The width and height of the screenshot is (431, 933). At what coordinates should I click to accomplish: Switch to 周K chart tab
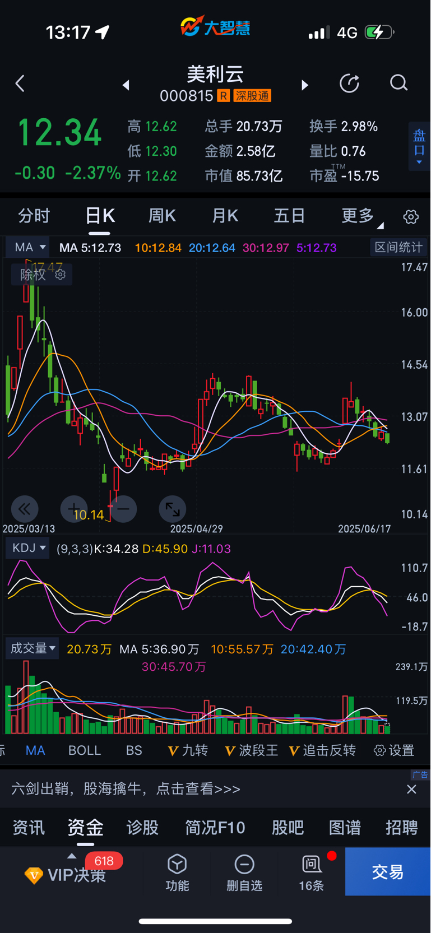pyautogui.click(x=162, y=216)
